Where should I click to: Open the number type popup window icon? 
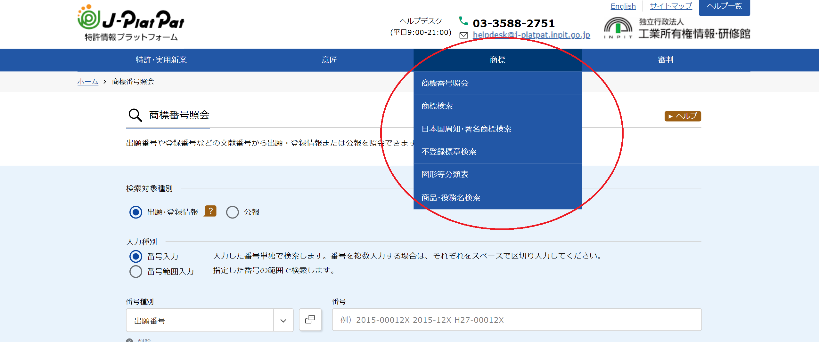pos(310,320)
